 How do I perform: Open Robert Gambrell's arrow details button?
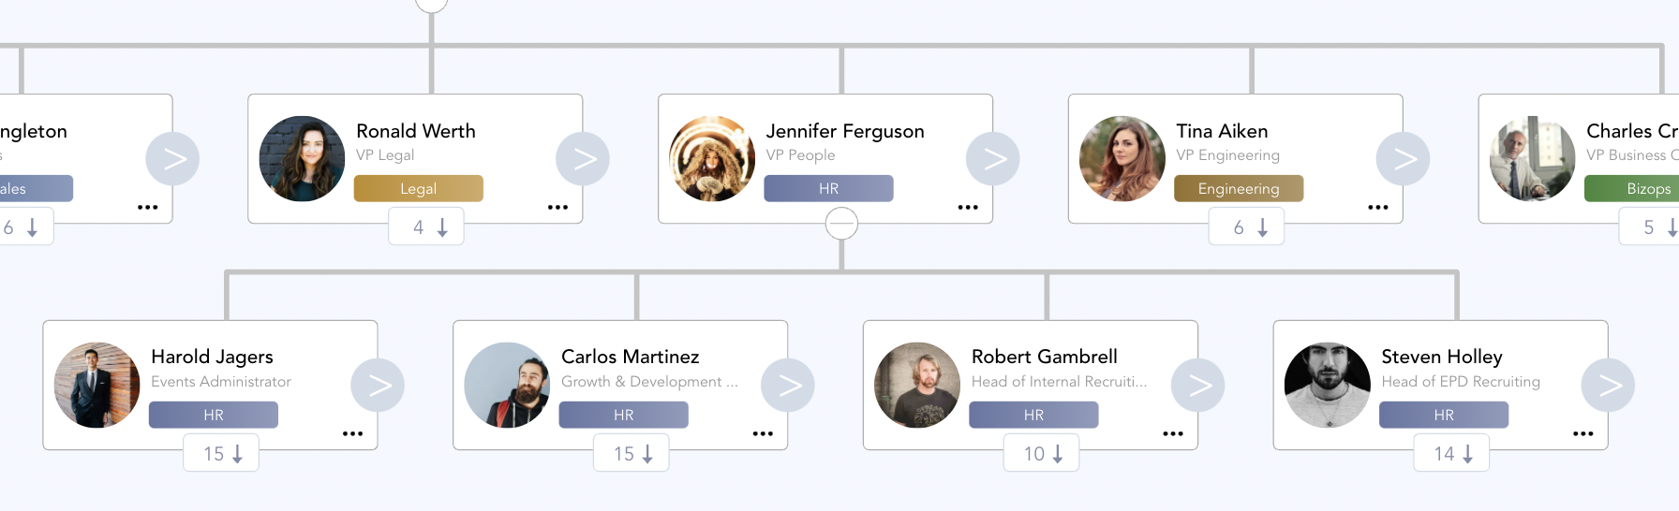coord(1198,386)
